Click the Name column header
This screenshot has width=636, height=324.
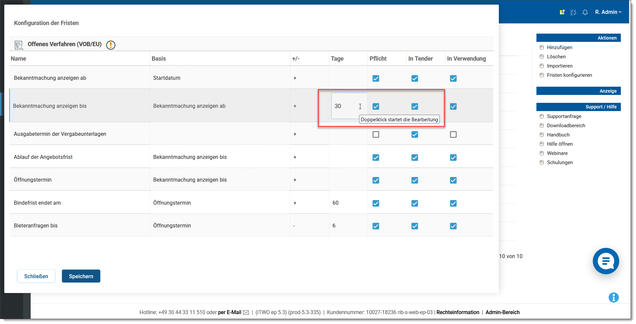coord(18,59)
